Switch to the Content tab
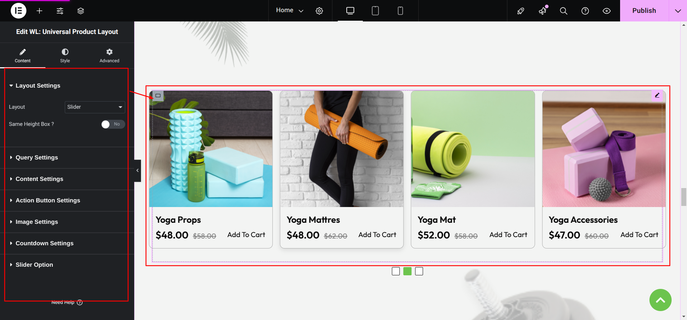 tap(23, 56)
